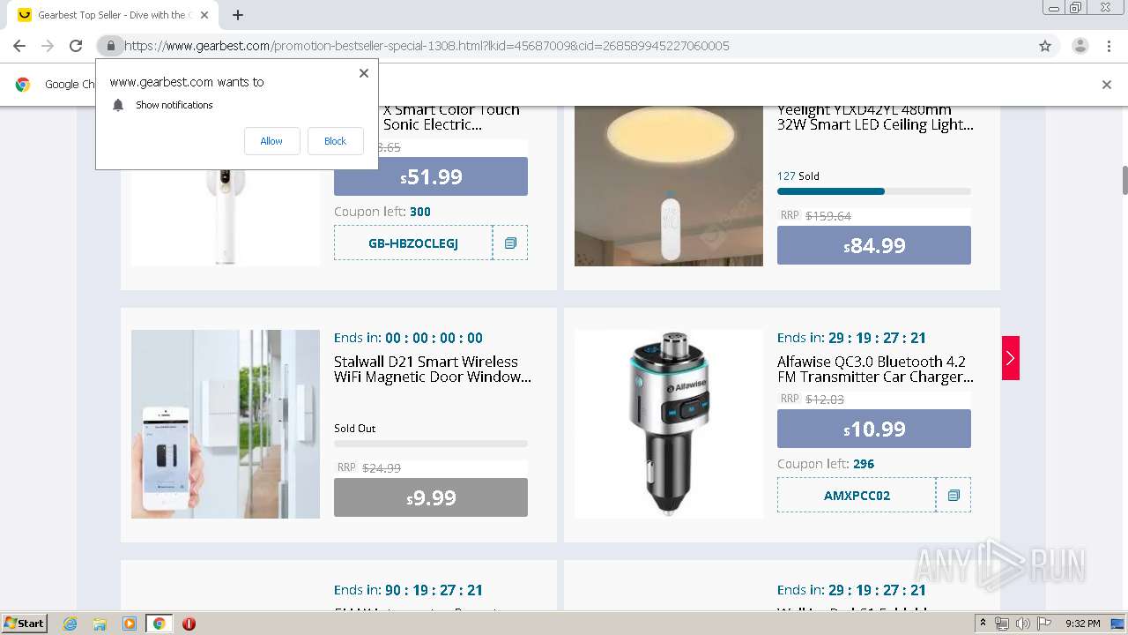The width and height of the screenshot is (1128, 635).
Task: Expand the red side arrow panel
Action: [1010, 358]
